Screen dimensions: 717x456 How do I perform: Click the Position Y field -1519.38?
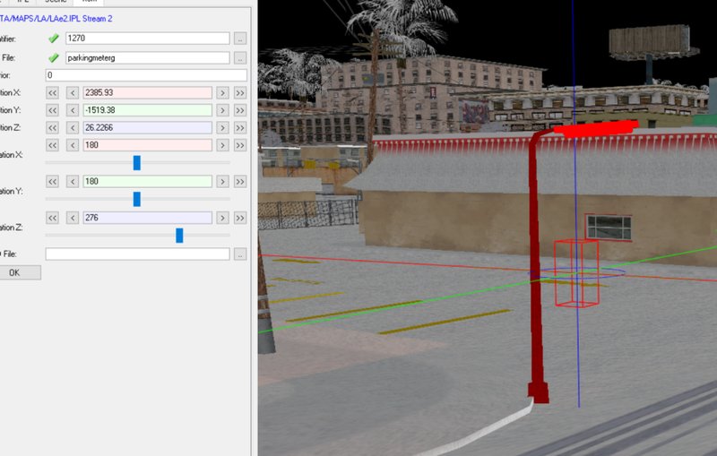(x=147, y=110)
